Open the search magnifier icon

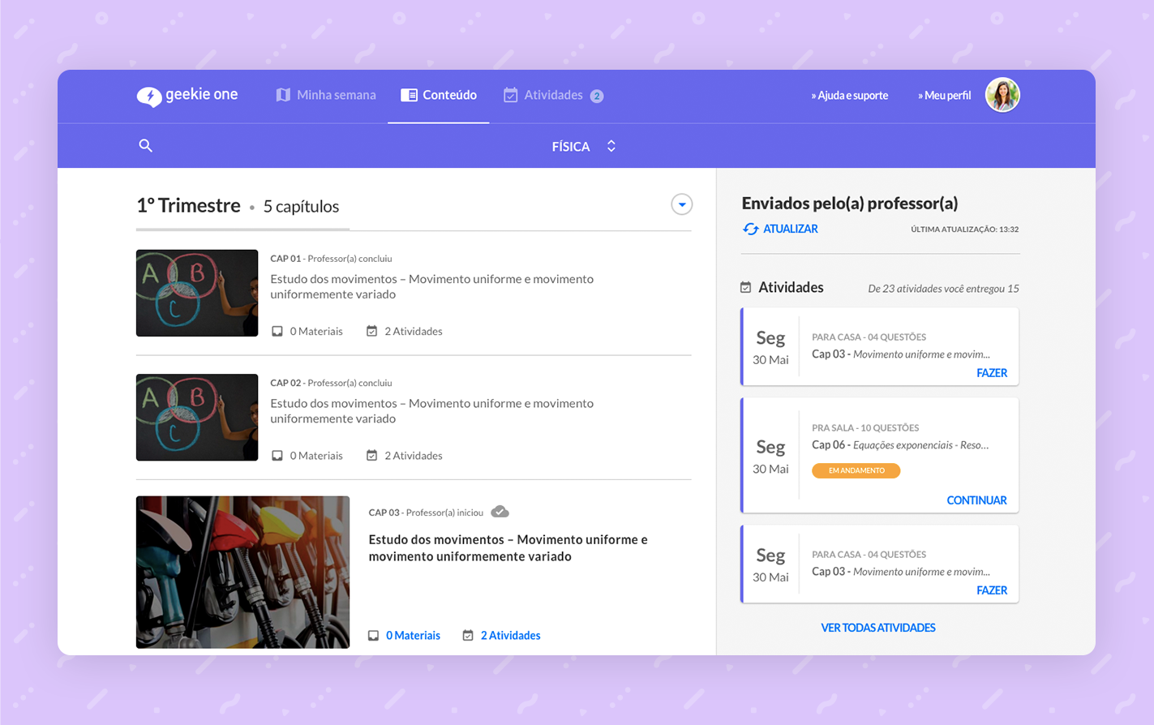(145, 146)
